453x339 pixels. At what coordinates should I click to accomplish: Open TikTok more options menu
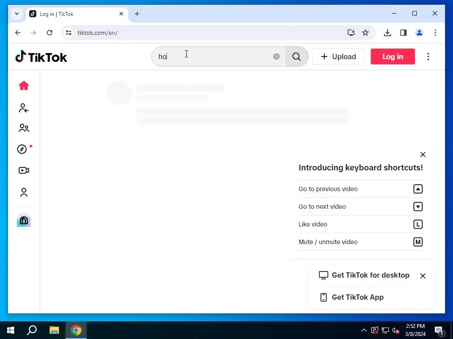[x=428, y=56]
